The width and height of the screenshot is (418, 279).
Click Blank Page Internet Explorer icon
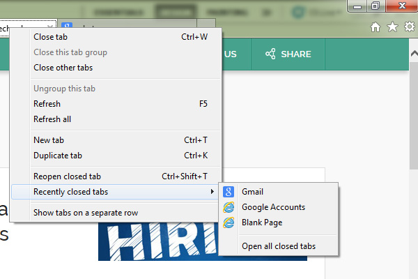tap(229, 223)
